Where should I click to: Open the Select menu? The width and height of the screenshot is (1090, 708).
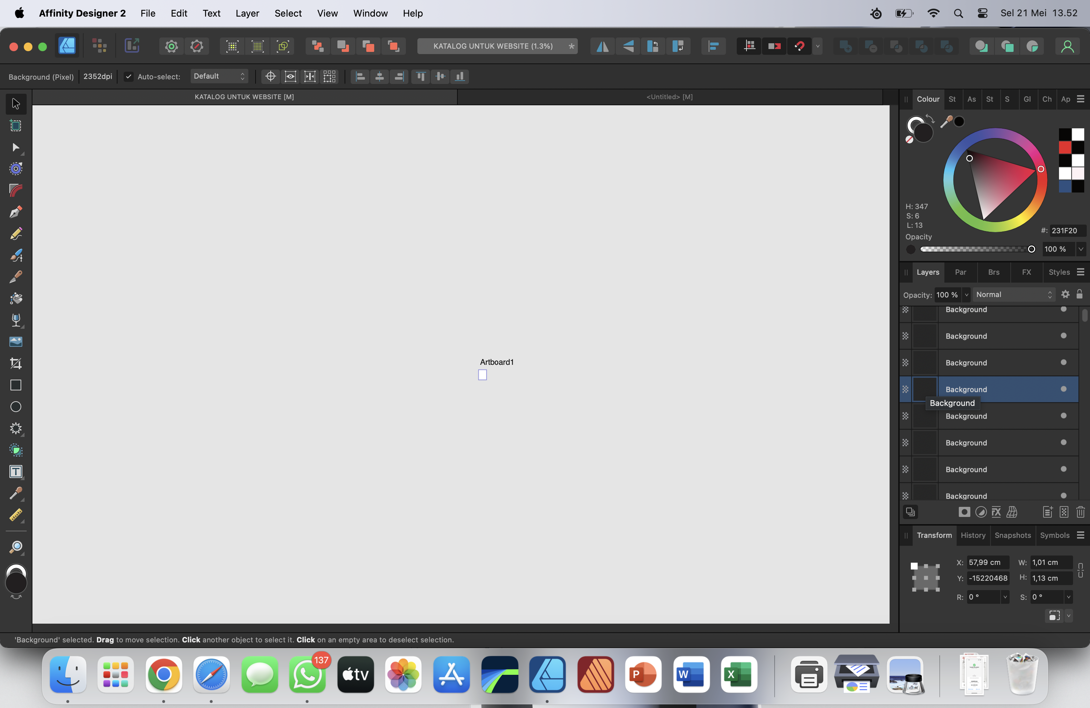(x=288, y=13)
